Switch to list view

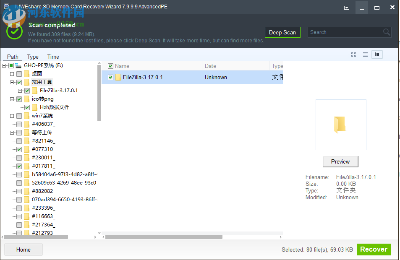coord(365,55)
